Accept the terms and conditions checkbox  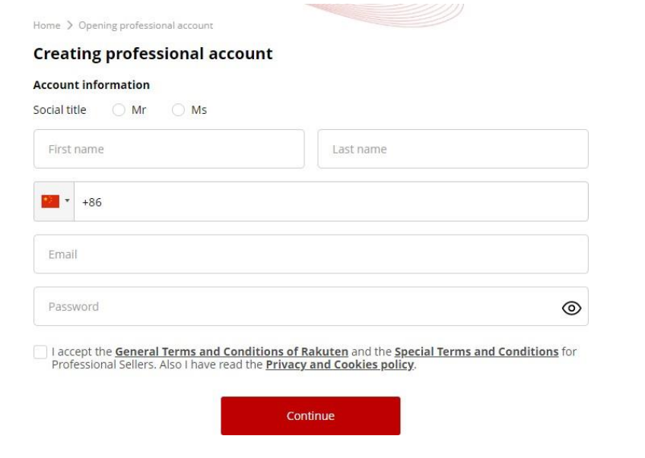[x=40, y=352]
